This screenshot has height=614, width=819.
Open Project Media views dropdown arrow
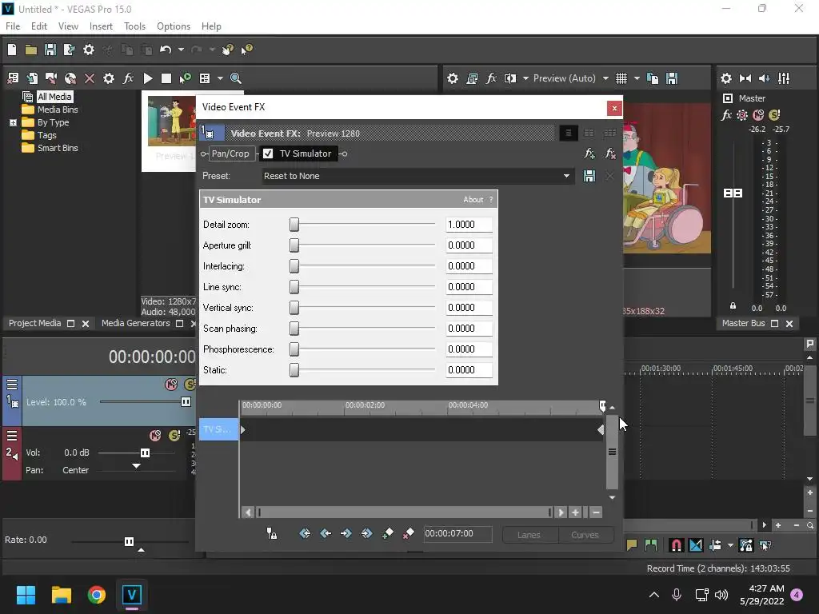220,78
